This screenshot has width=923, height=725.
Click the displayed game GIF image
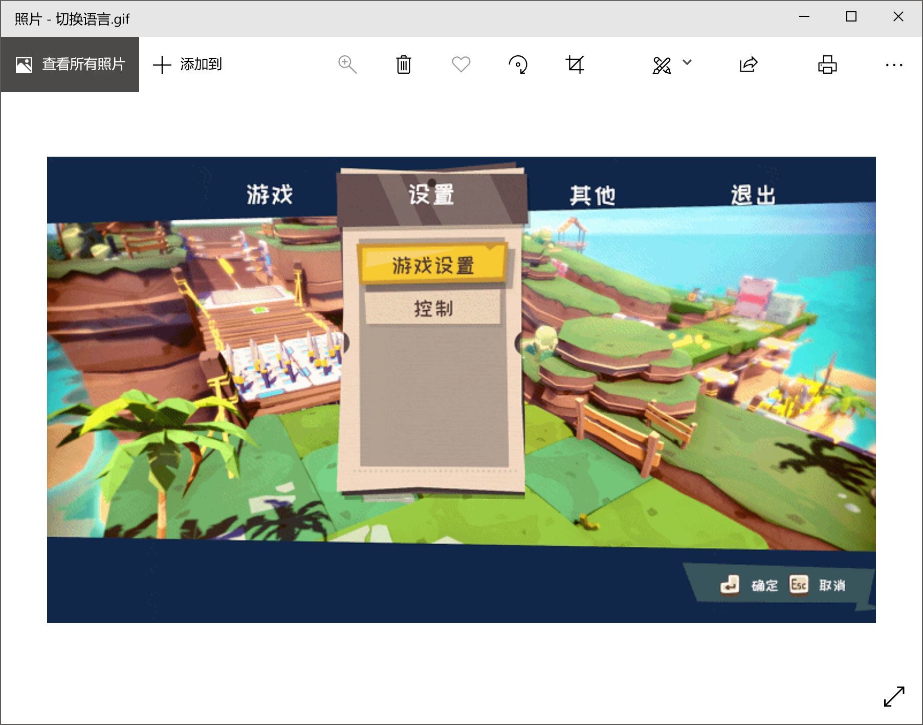pyautogui.click(x=461, y=390)
